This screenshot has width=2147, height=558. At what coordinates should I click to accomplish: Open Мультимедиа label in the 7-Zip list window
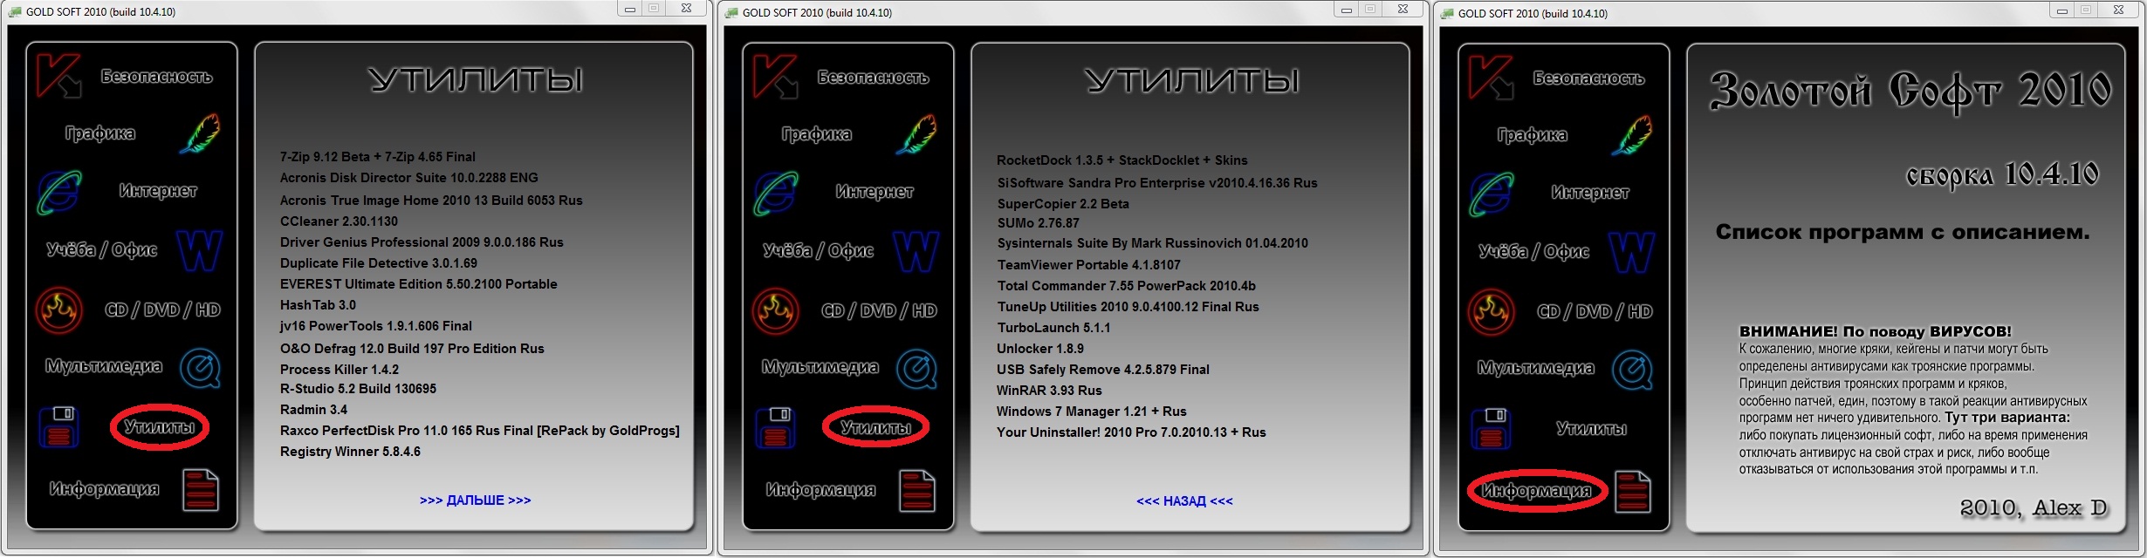click(104, 366)
